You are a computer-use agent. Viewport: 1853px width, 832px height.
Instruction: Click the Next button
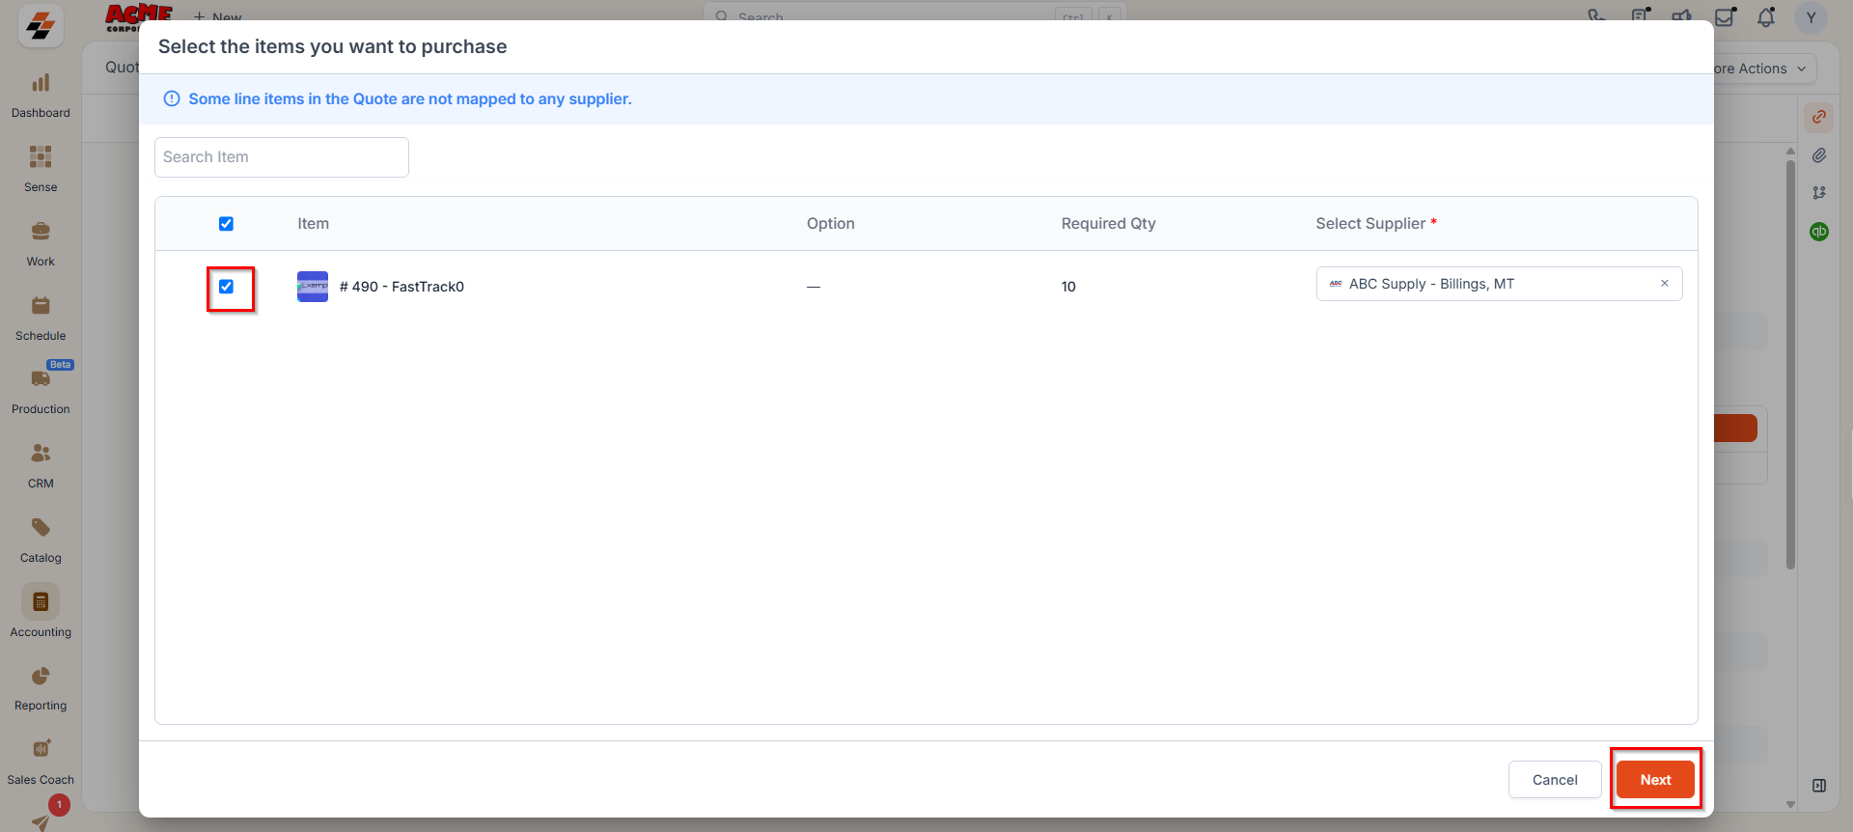pos(1655,780)
